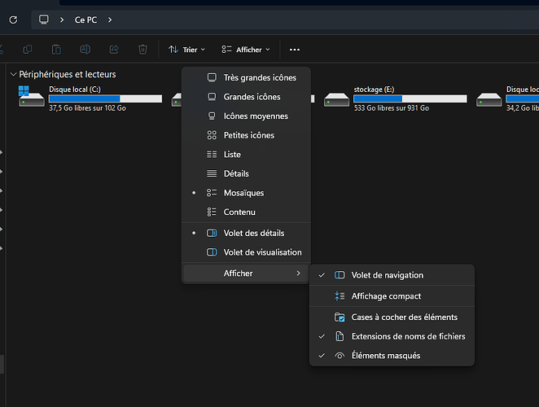Disable Extensions de noms de fichiers
This screenshot has height=407, width=539.
click(x=408, y=336)
